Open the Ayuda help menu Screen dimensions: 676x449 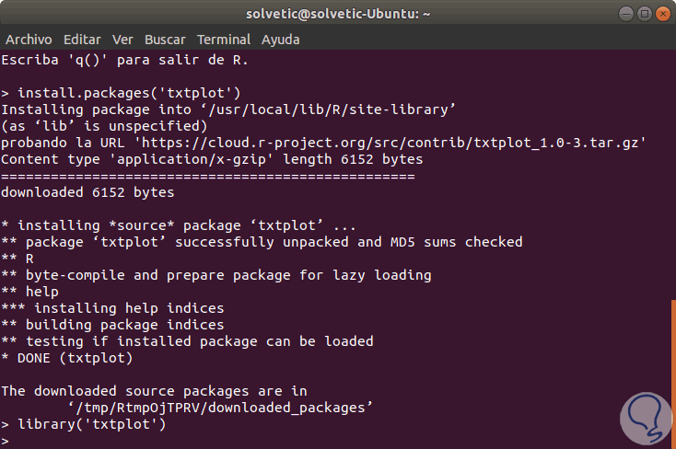280,40
